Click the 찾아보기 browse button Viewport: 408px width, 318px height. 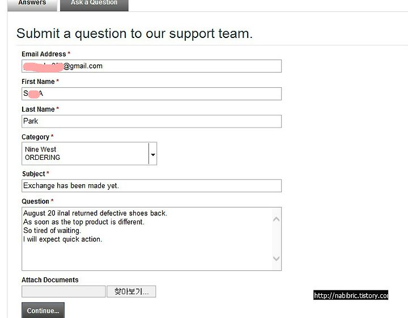coord(131,291)
